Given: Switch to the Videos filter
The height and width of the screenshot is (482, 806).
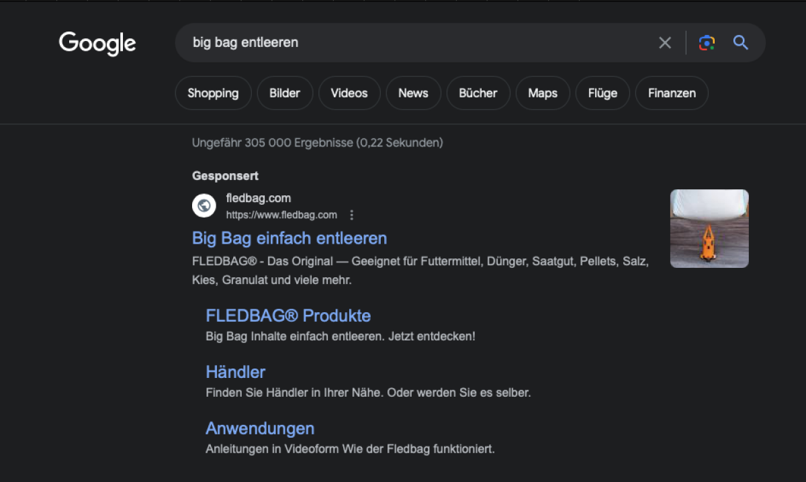Looking at the screenshot, I should click(x=349, y=93).
